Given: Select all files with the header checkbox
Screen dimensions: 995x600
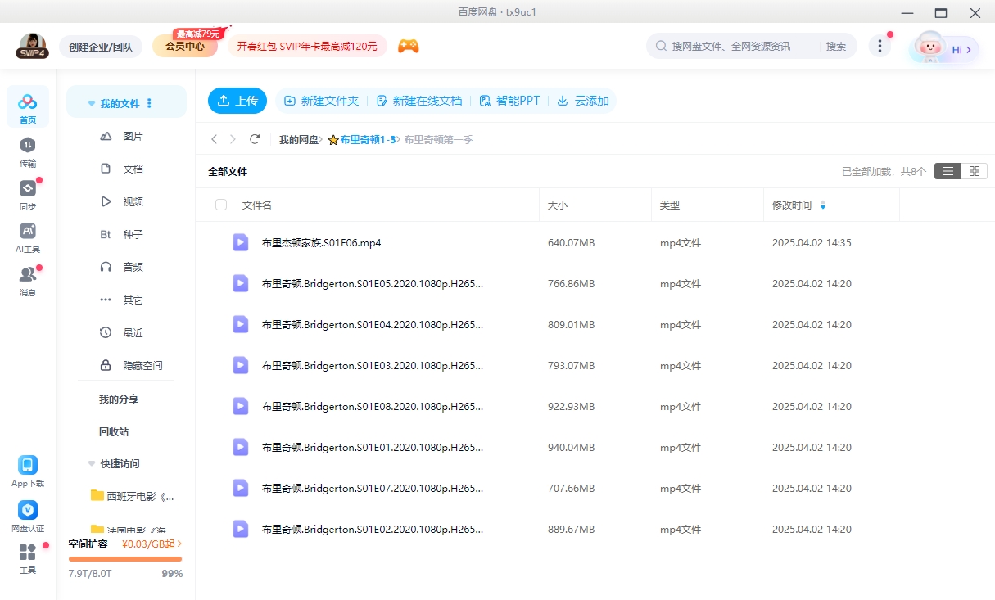Looking at the screenshot, I should [221, 205].
